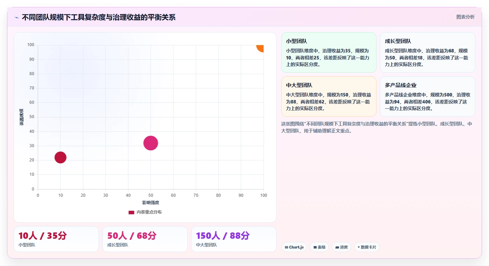Click the 成长型团队 label under 50人 / 68分

(x=118, y=245)
